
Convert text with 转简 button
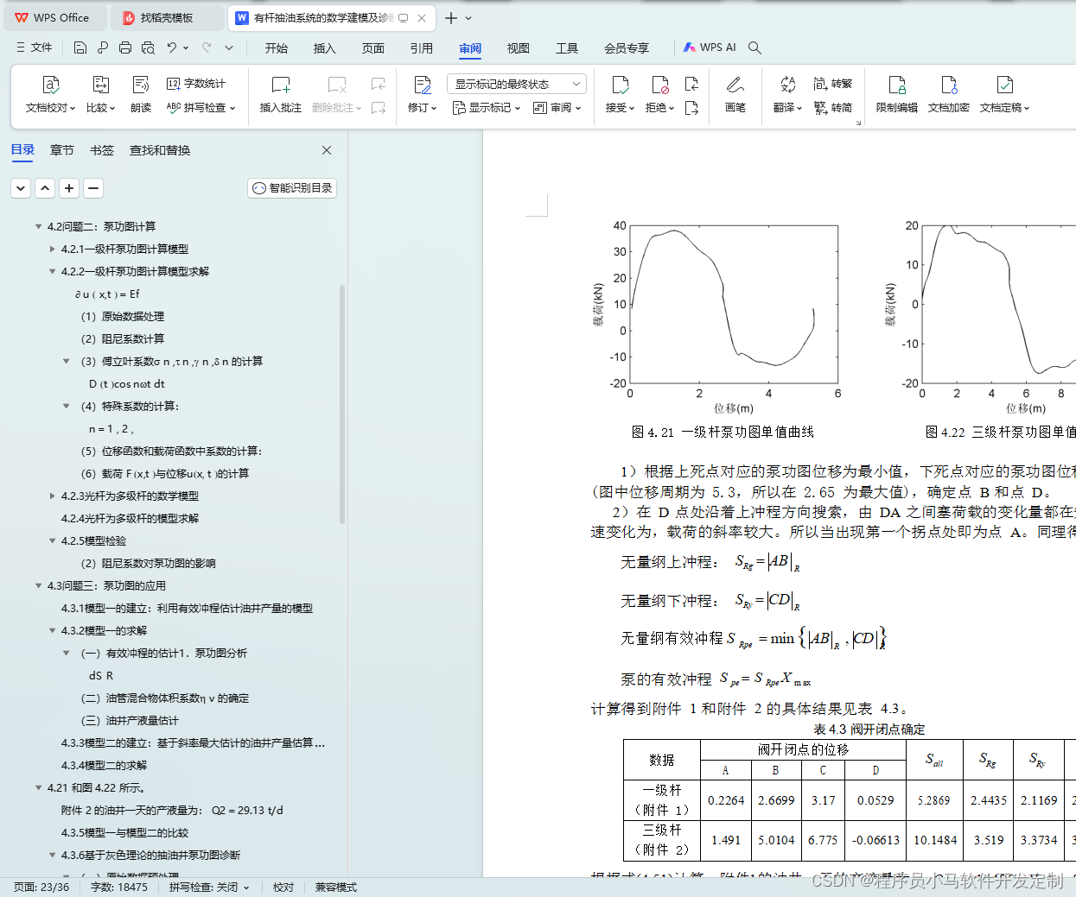point(833,108)
